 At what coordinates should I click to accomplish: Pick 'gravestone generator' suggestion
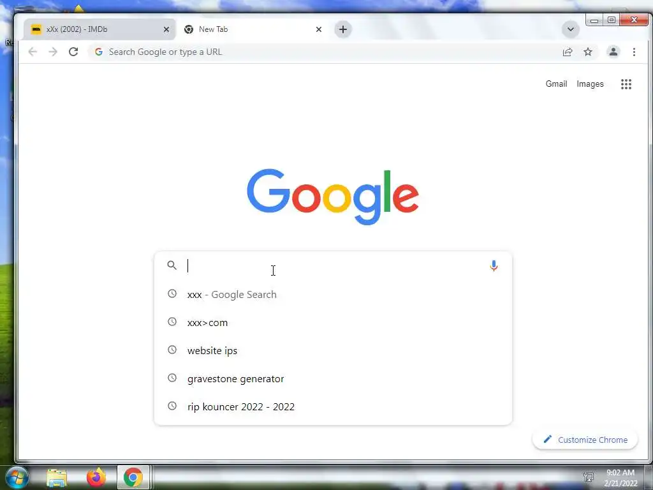coord(333,378)
